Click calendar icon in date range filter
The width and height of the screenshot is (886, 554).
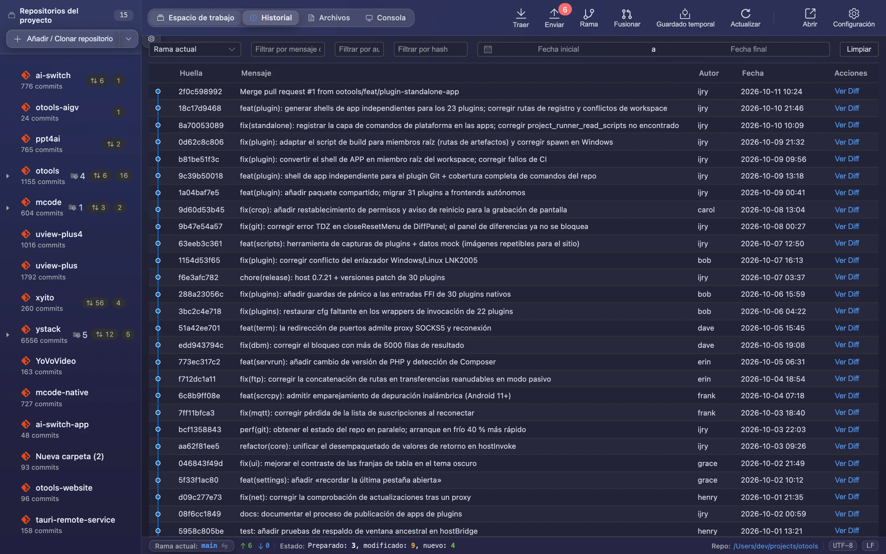tap(488, 49)
